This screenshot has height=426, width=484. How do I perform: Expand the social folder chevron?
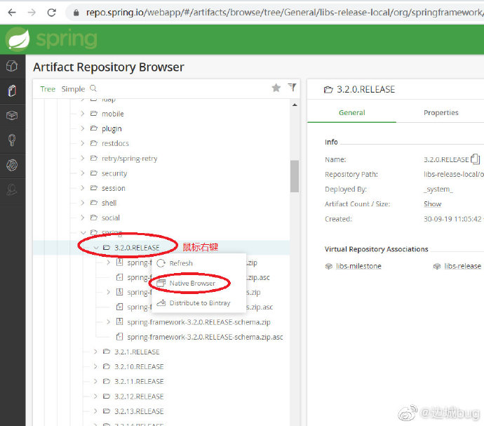(82, 218)
